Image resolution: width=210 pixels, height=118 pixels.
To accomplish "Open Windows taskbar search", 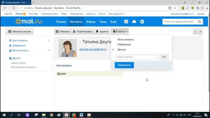I will 11,115.
